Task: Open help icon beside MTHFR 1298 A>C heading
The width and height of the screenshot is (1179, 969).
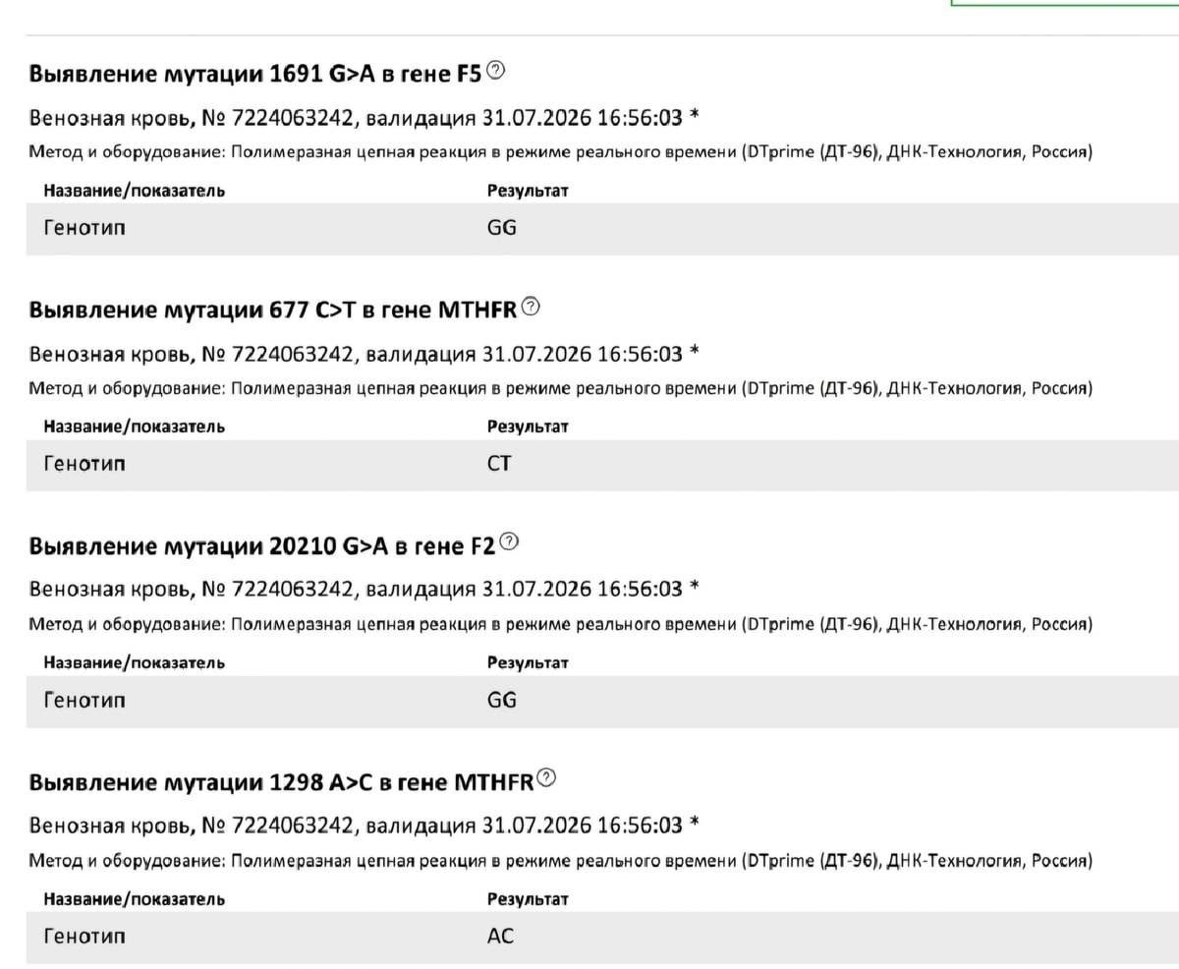Action: [x=546, y=779]
